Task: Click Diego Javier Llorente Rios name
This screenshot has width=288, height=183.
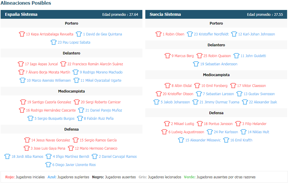Action: [74, 165]
